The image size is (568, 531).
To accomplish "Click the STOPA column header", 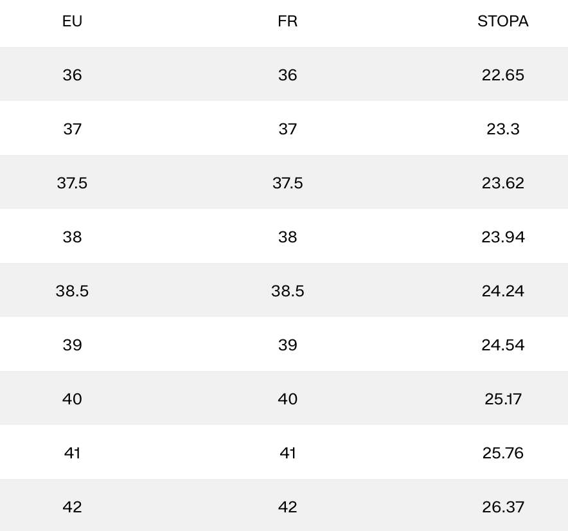I will coord(502,21).
